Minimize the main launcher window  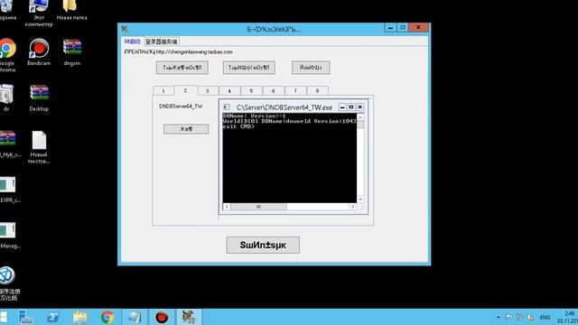pos(390,28)
